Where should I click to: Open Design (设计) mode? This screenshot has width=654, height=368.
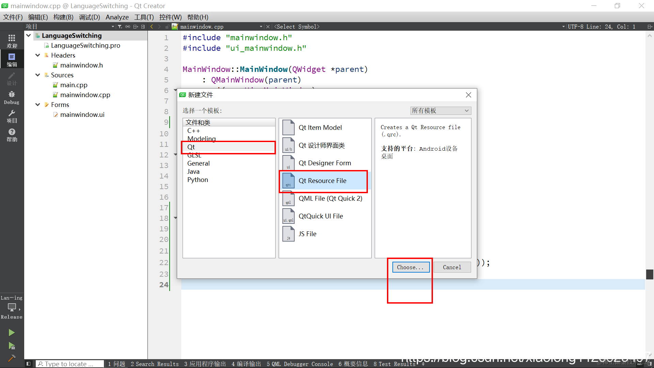tap(12, 78)
